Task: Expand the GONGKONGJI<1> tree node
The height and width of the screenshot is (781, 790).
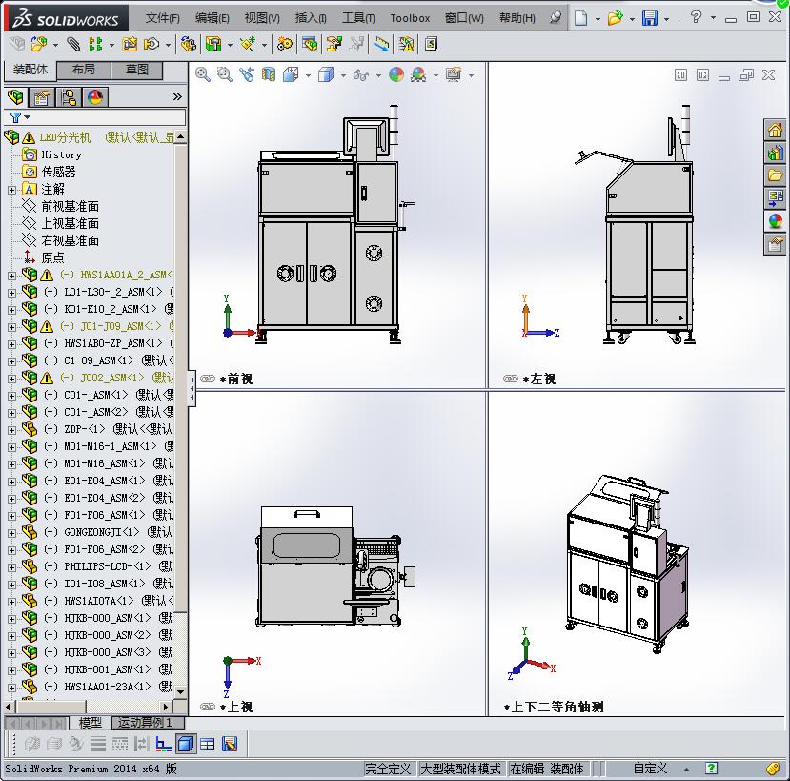Action: [11, 533]
